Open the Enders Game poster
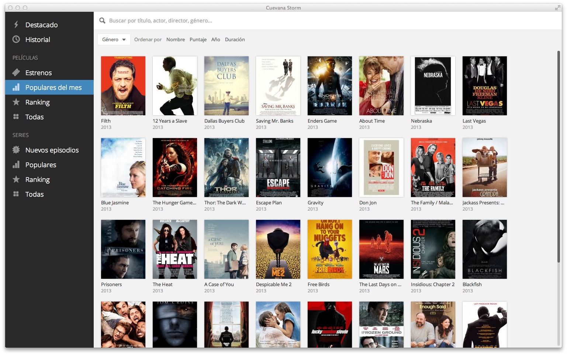Image resolution: width=567 pixels, height=355 pixels. click(x=330, y=86)
